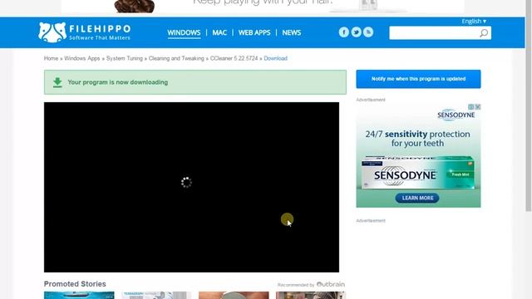The width and height of the screenshot is (532, 299).
Task: Click Notify me when this program is updated
Action: point(418,79)
